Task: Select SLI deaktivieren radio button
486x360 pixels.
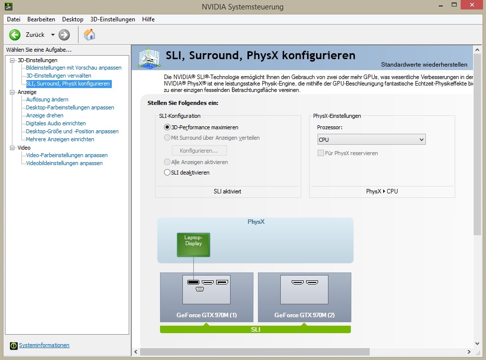Action: 167,173
